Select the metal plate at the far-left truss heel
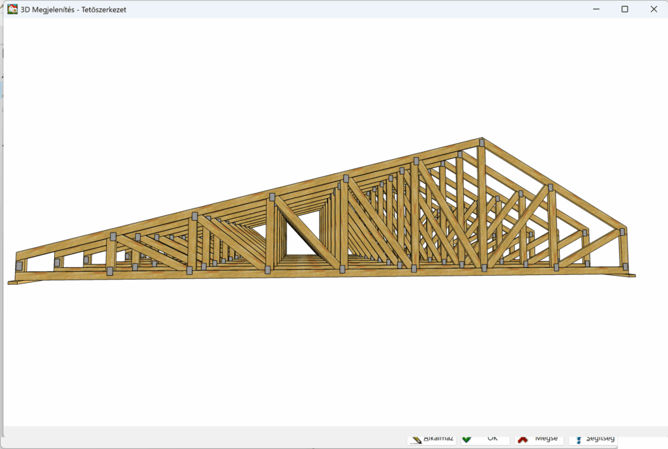This screenshot has height=449, width=668. 20,266
